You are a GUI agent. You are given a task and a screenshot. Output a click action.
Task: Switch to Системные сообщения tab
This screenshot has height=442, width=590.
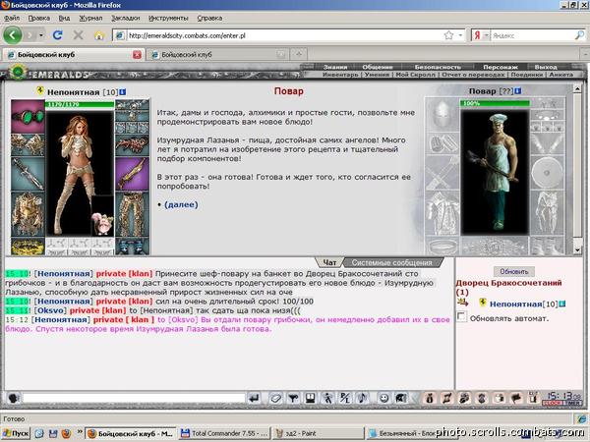pos(391,262)
